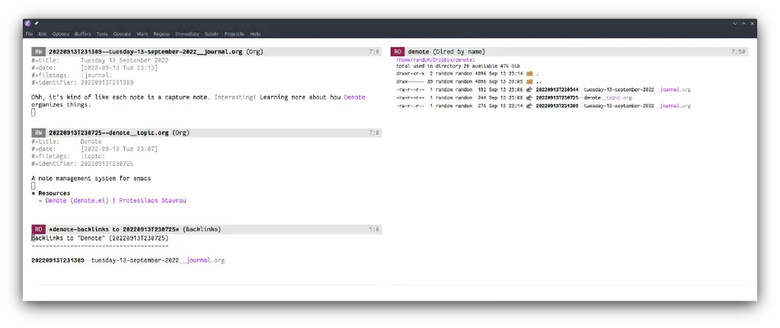Click the pin icon in the title bar
The image size is (780, 328).
point(37,24)
